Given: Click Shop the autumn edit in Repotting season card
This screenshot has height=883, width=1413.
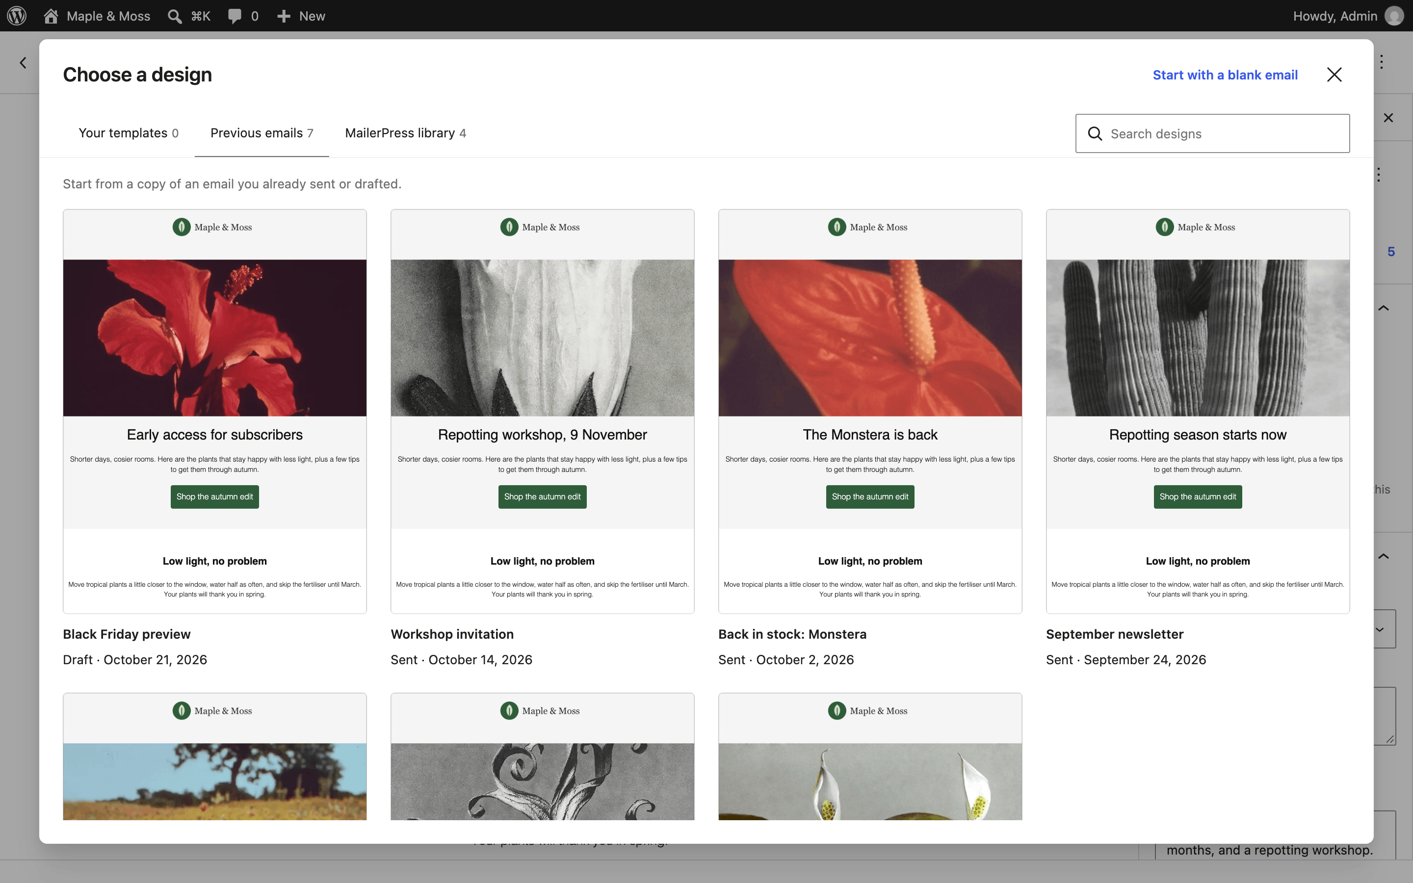Looking at the screenshot, I should pyautogui.click(x=1198, y=497).
